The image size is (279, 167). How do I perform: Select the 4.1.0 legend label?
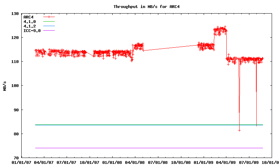coord(30,22)
